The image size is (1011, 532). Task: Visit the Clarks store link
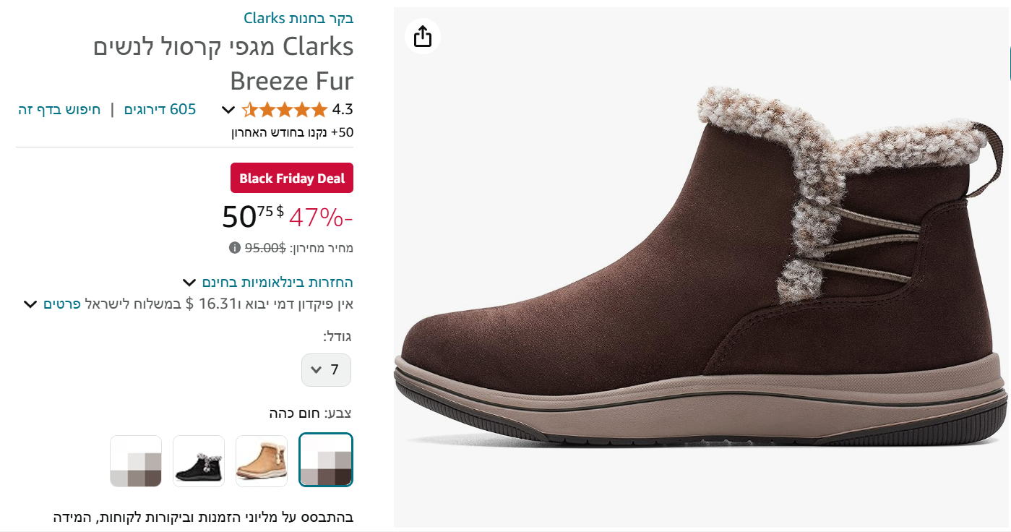pyautogui.click(x=298, y=18)
